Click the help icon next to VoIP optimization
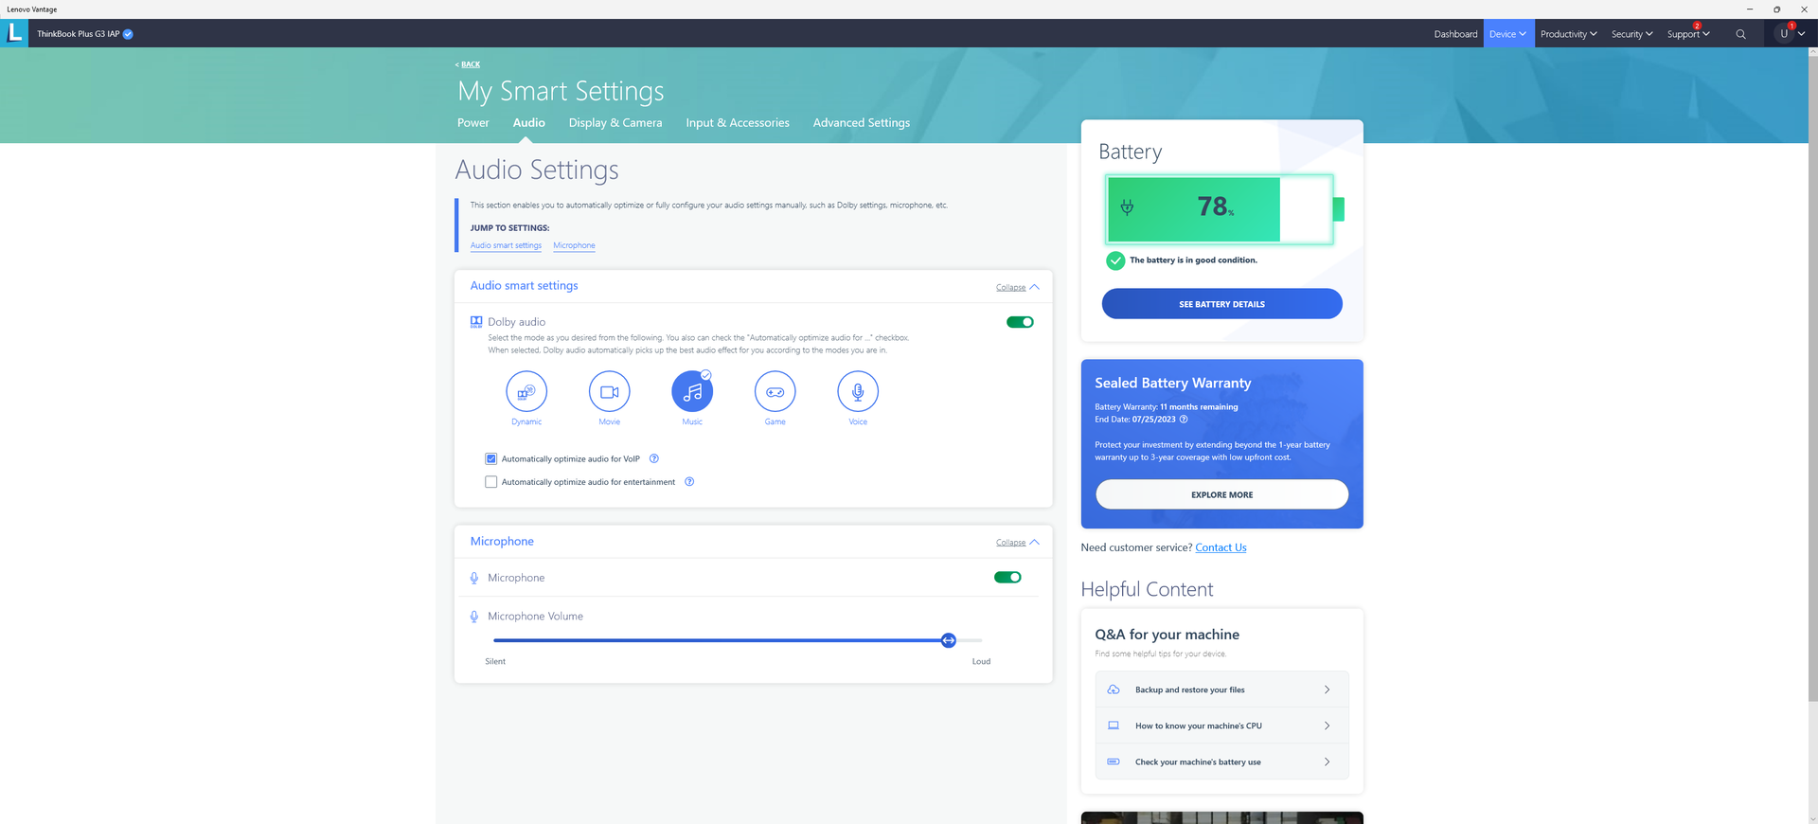This screenshot has width=1818, height=824. pyautogui.click(x=654, y=458)
